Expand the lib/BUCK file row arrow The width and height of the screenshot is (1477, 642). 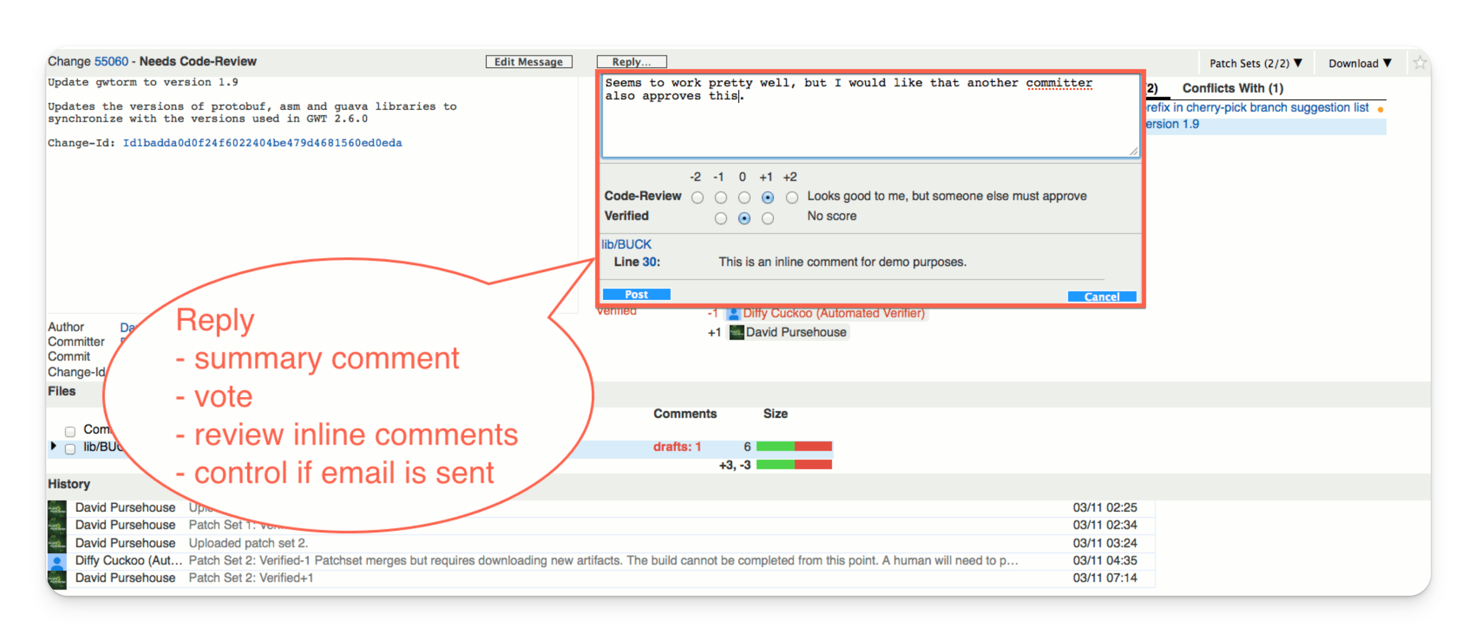pos(53,446)
